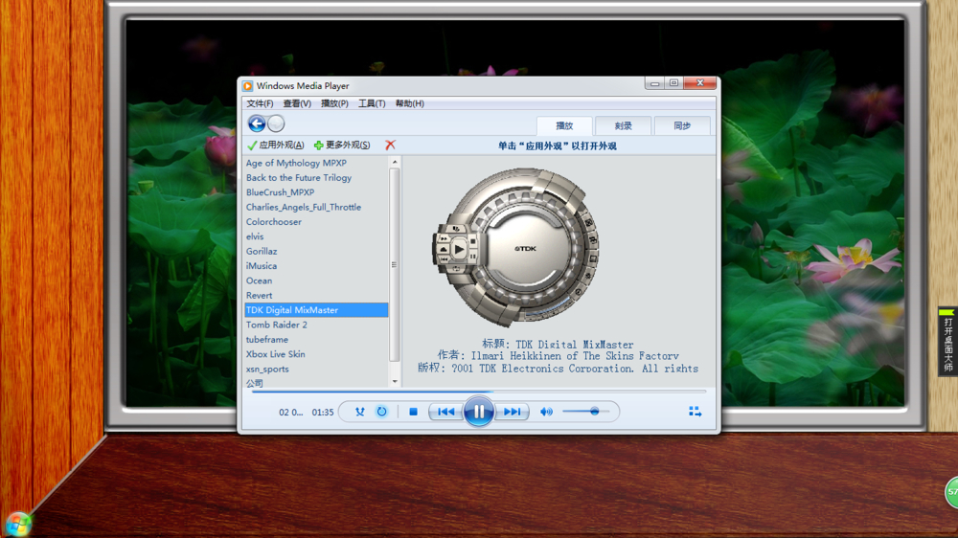Delete the selected skin with red X

[x=391, y=145]
